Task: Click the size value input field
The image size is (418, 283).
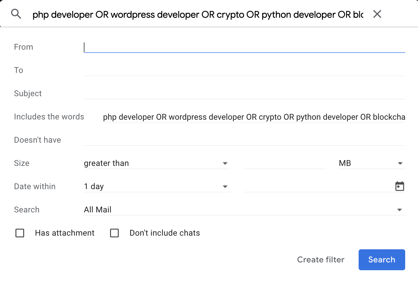Action: tap(285, 163)
